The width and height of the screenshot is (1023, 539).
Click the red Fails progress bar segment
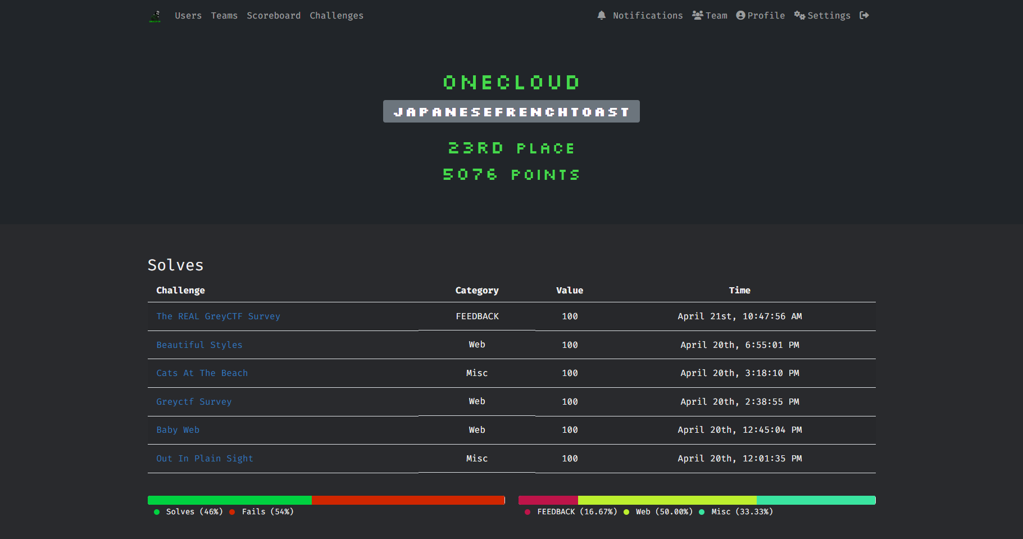pos(408,500)
